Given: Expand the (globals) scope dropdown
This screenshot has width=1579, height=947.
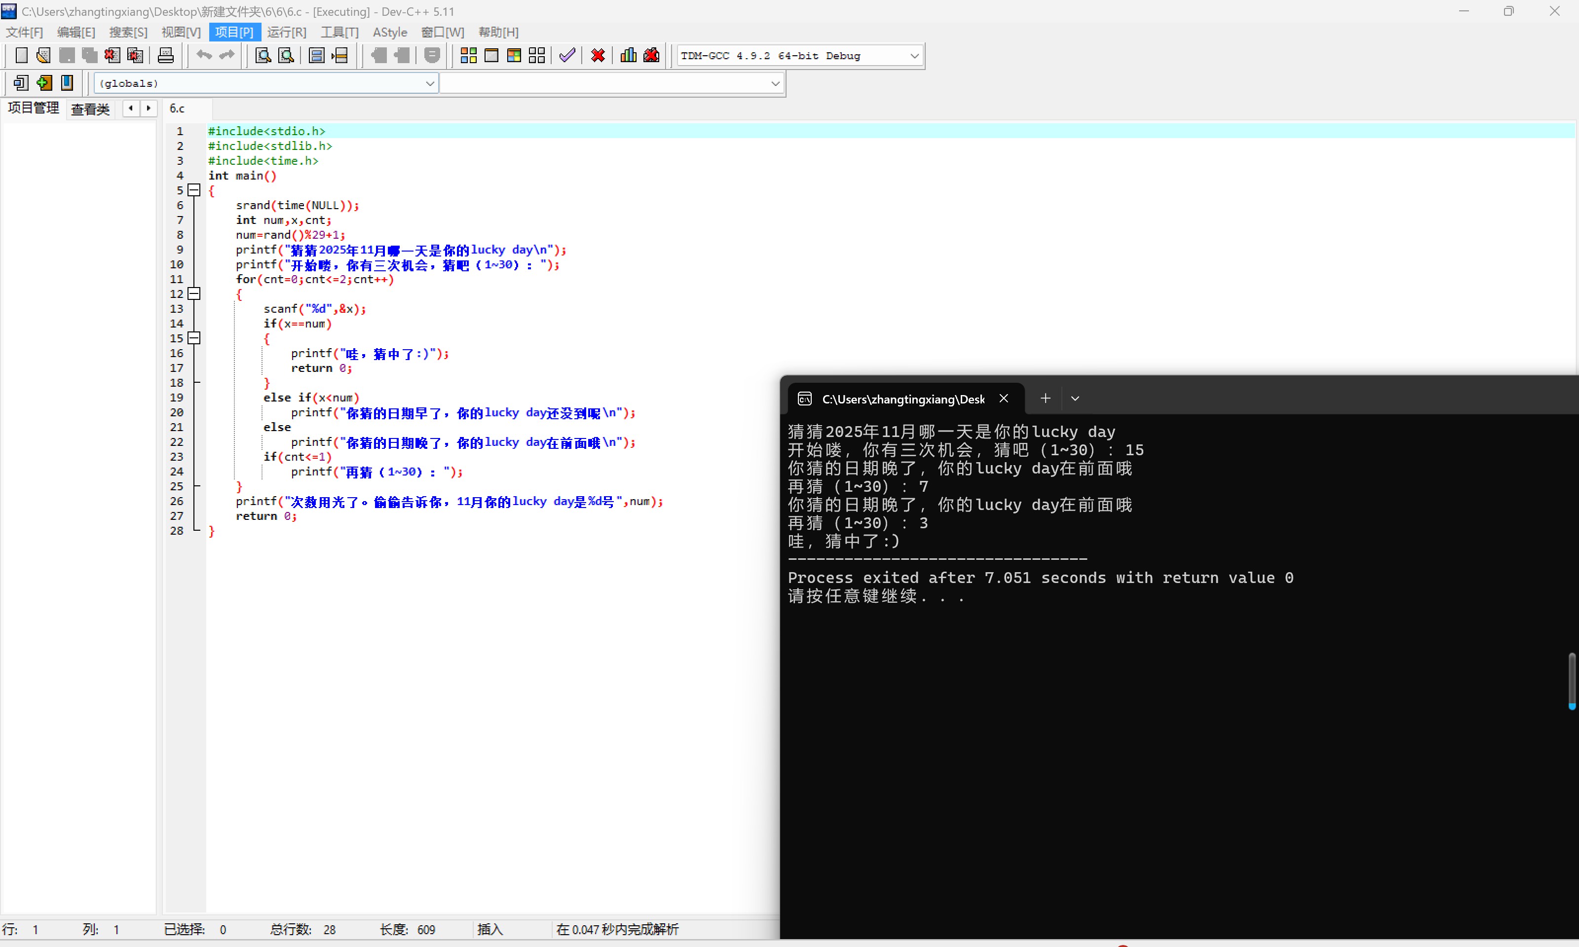Looking at the screenshot, I should [429, 83].
